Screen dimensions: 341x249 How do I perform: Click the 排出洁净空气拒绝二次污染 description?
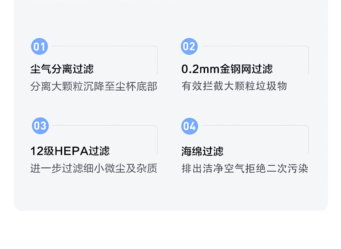pos(245,168)
